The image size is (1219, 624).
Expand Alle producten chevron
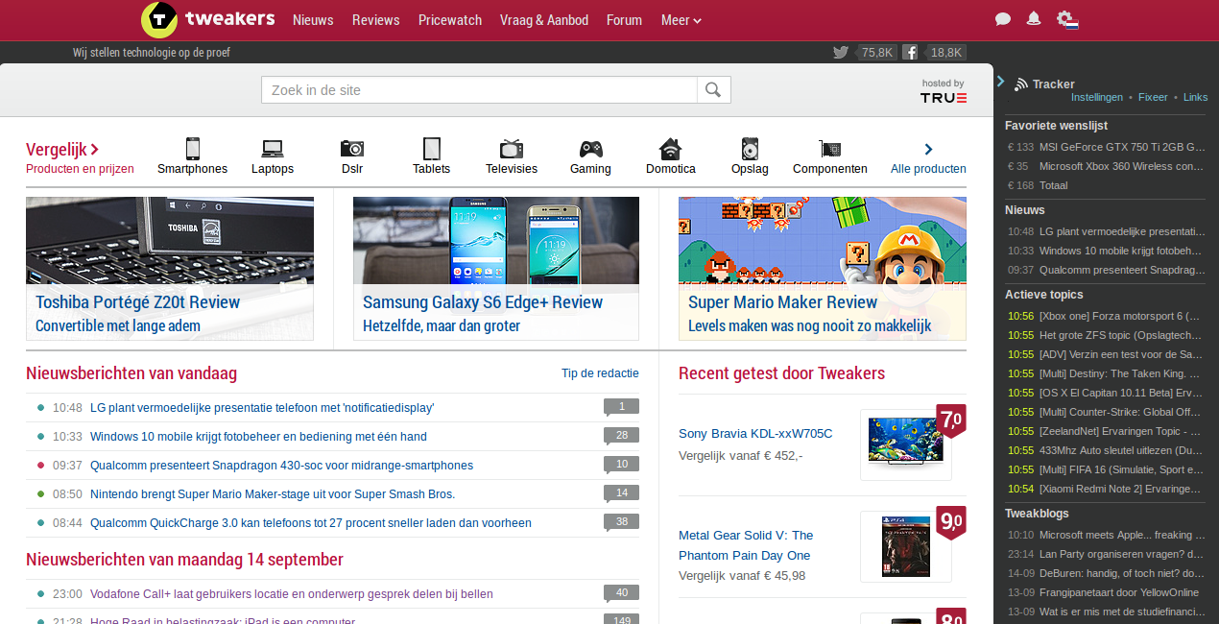point(928,149)
